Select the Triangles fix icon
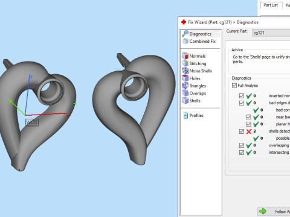This screenshot has width=290, height=217. 185,86
